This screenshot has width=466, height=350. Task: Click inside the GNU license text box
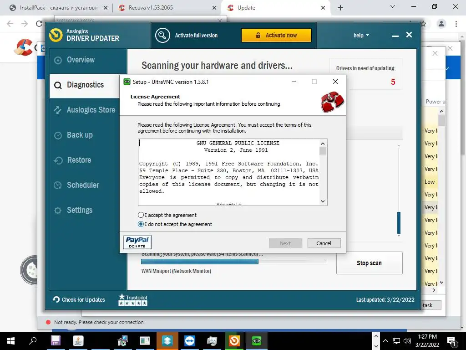229,172
